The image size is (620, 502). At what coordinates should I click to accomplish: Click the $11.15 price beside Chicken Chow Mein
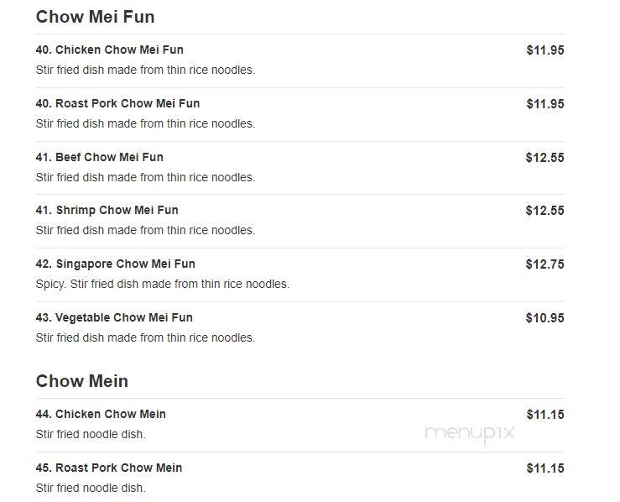545,415
